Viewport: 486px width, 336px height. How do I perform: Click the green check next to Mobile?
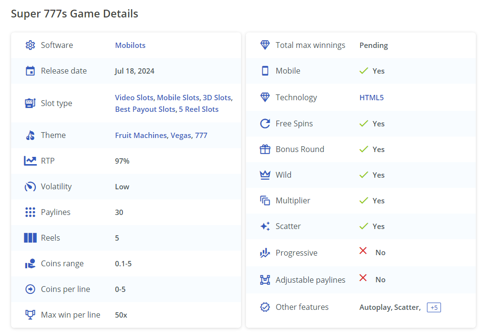[x=364, y=71]
